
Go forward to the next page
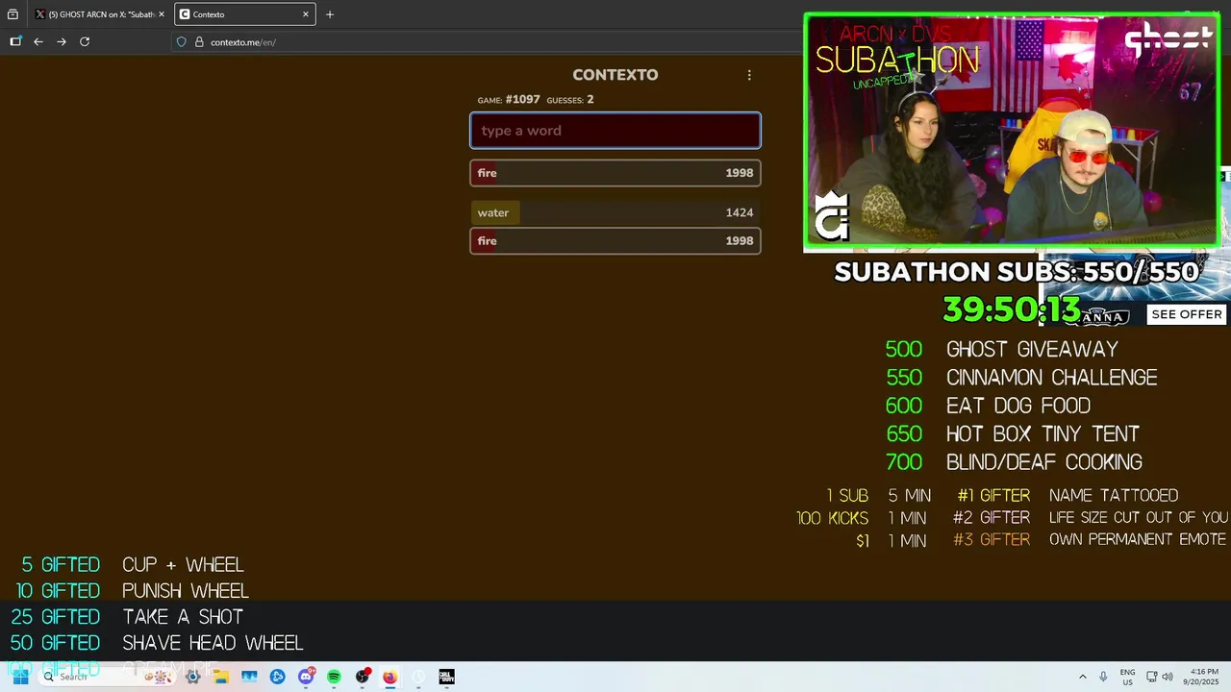62,41
